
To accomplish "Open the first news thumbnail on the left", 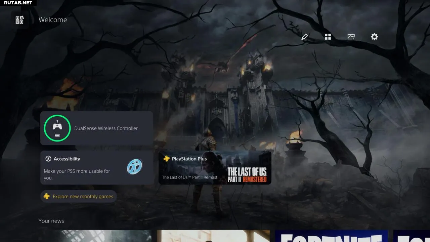I will click(95, 236).
